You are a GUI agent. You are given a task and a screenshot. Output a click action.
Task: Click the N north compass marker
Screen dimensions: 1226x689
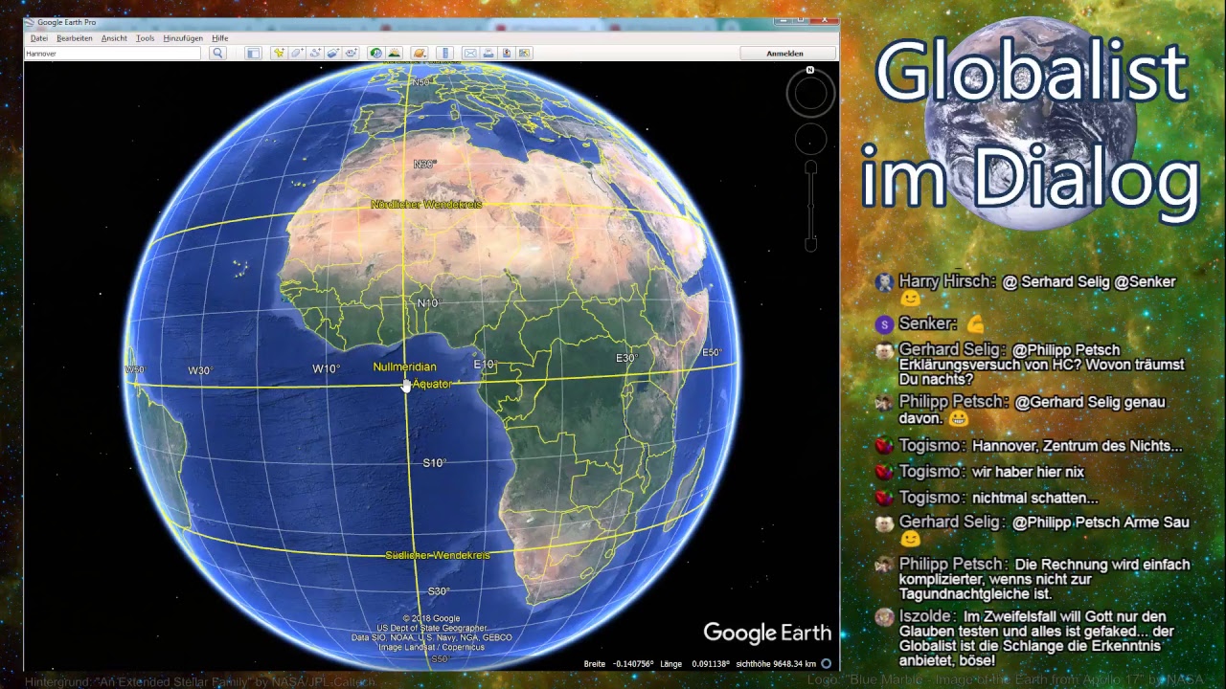point(810,70)
